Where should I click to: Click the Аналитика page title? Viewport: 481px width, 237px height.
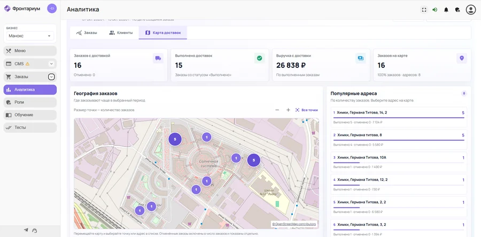(x=83, y=10)
